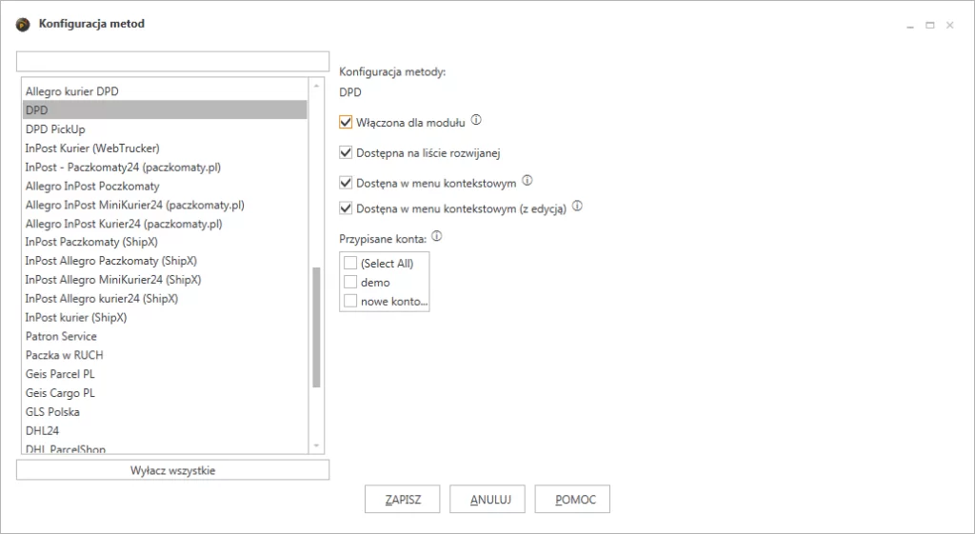
Task: Select InPost - Paczkomaty24 (paczkomaty.pl)
Action: (165, 167)
